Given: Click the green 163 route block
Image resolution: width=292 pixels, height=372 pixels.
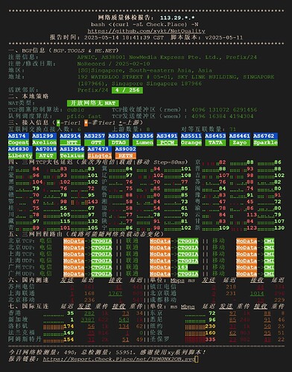Looking at the screenshot, I should point(182,267).
